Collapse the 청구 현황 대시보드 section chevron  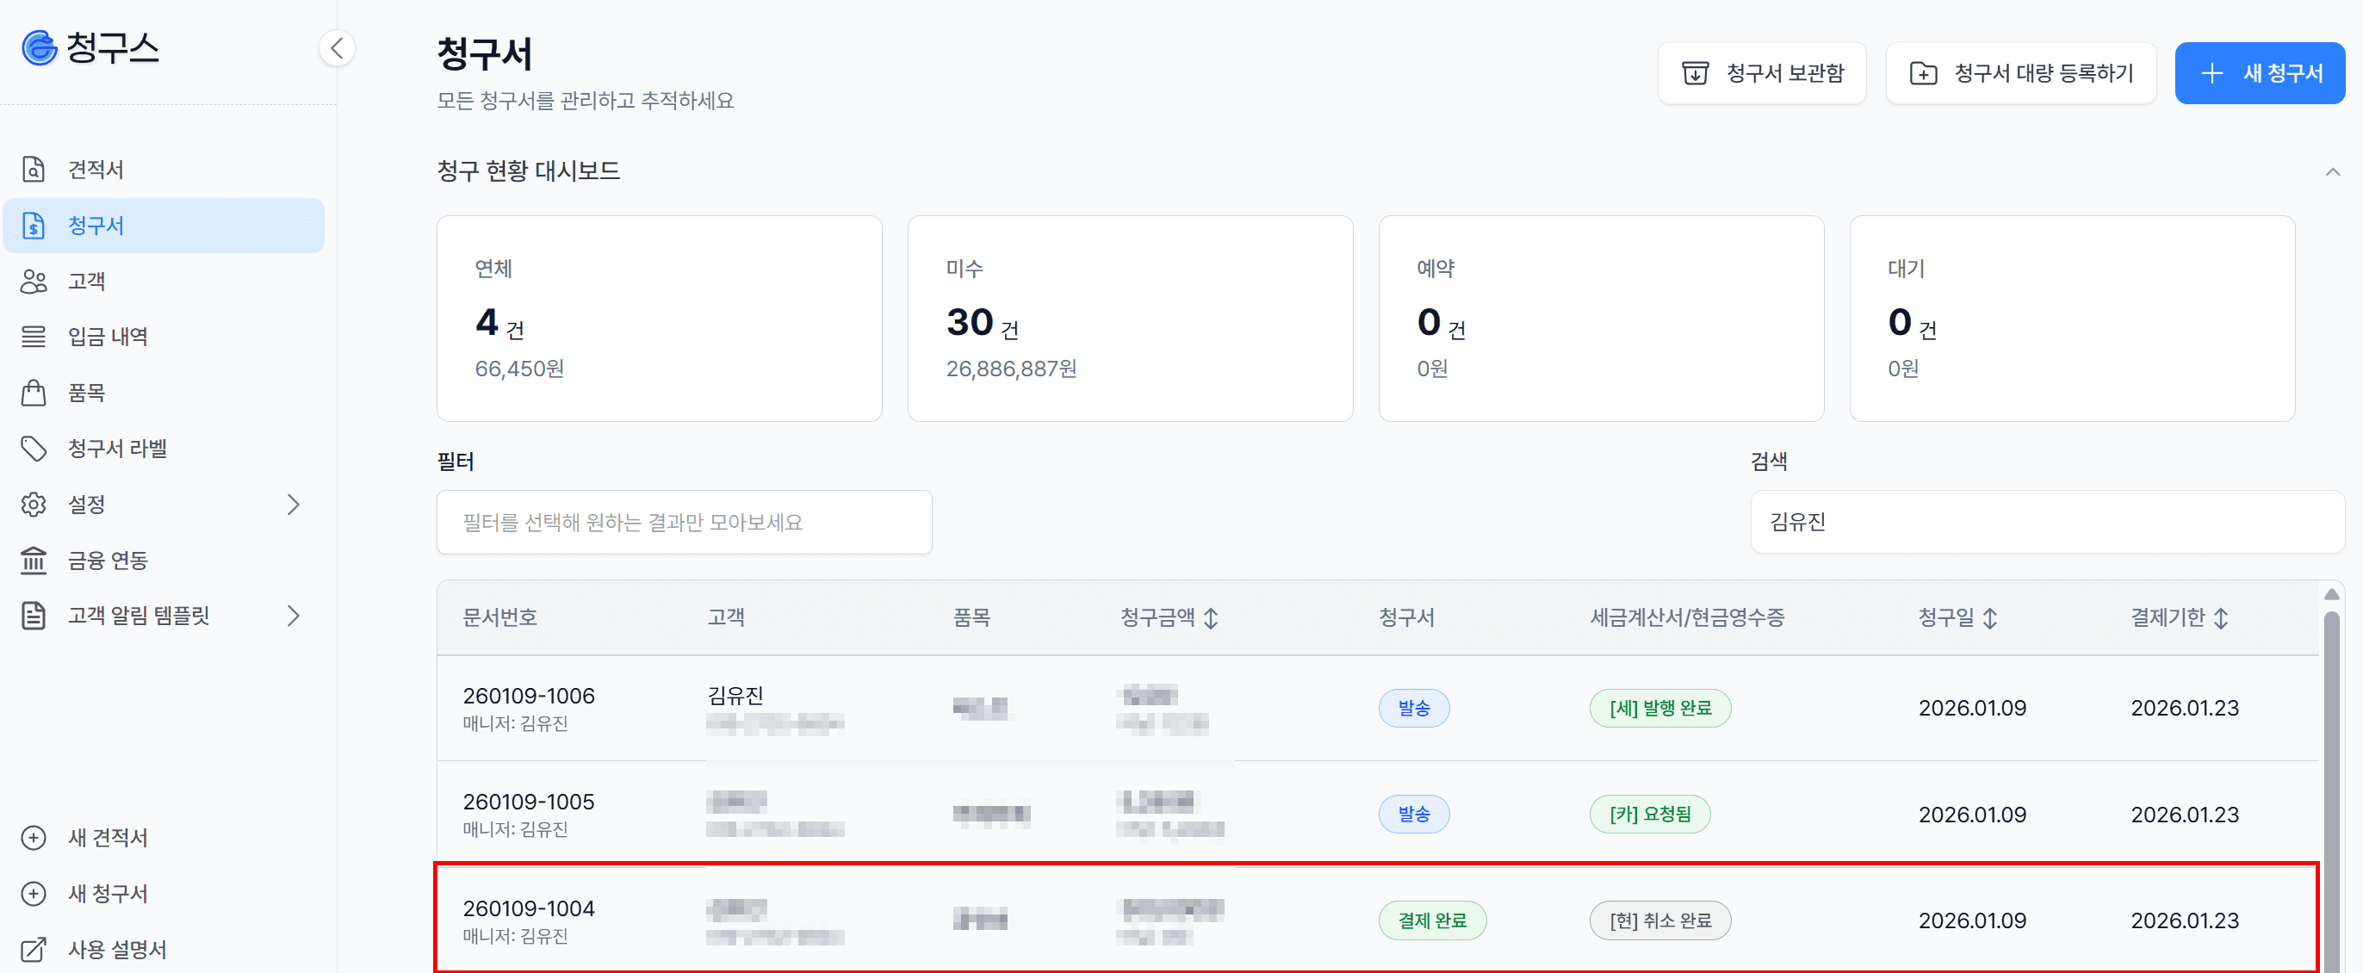tap(2333, 171)
